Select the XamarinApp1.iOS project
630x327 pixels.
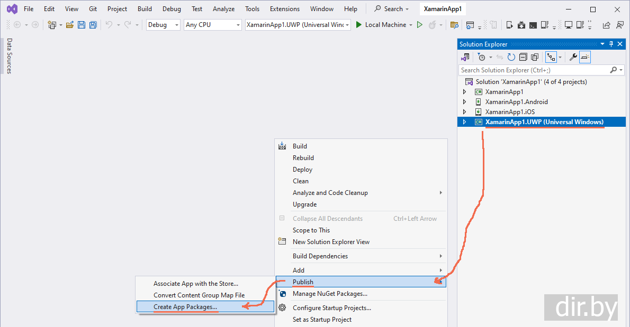510,112
